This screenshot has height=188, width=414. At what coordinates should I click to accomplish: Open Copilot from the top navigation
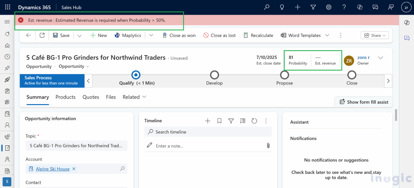[360, 7]
